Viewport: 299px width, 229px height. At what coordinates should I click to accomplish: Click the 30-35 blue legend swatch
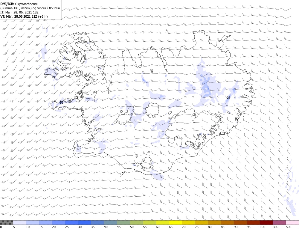85,222
